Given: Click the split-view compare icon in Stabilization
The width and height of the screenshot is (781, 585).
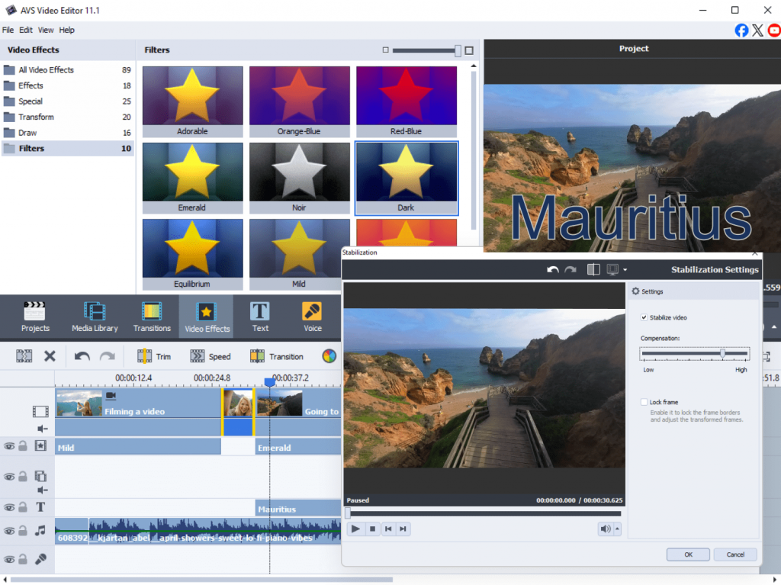Looking at the screenshot, I should (x=593, y=269).
